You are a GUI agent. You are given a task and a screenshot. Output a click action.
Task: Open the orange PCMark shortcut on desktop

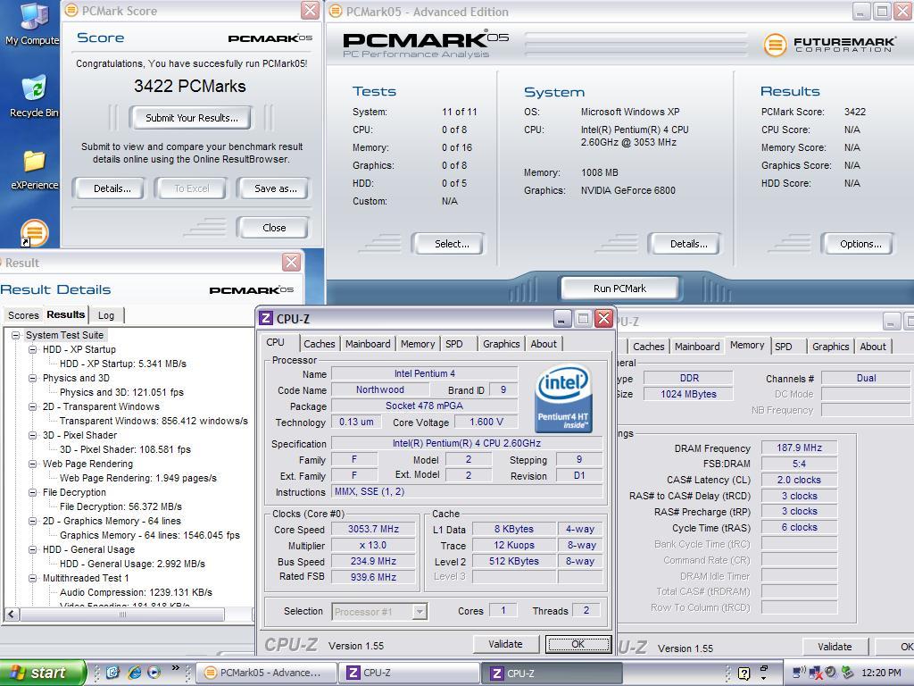34,233
